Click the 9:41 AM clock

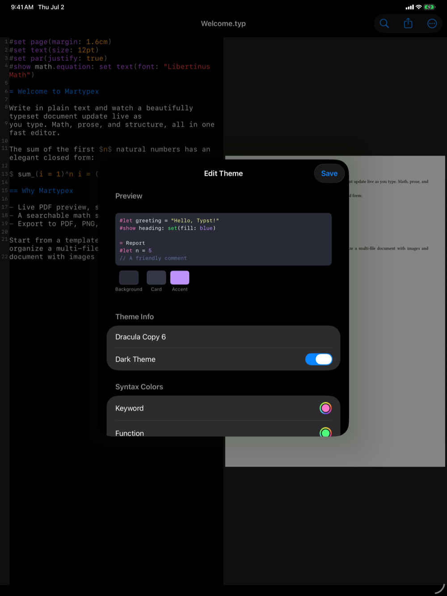[22, 7]
